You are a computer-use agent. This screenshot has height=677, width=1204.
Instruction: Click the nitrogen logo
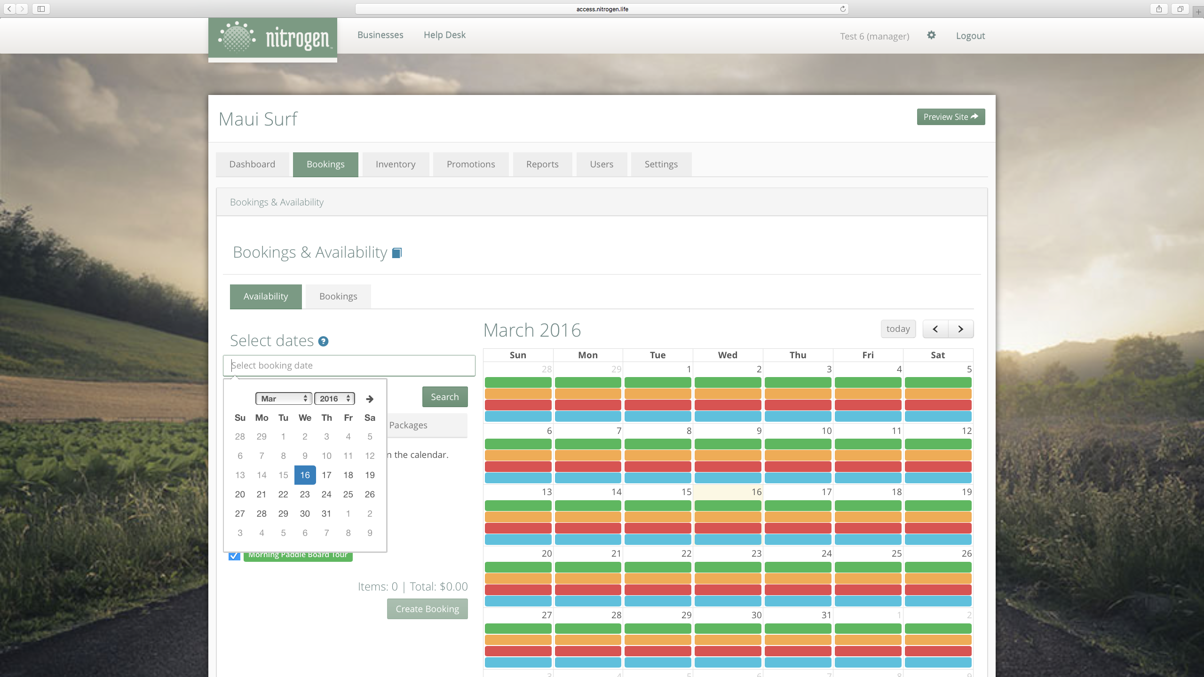(x=273, y=39)
